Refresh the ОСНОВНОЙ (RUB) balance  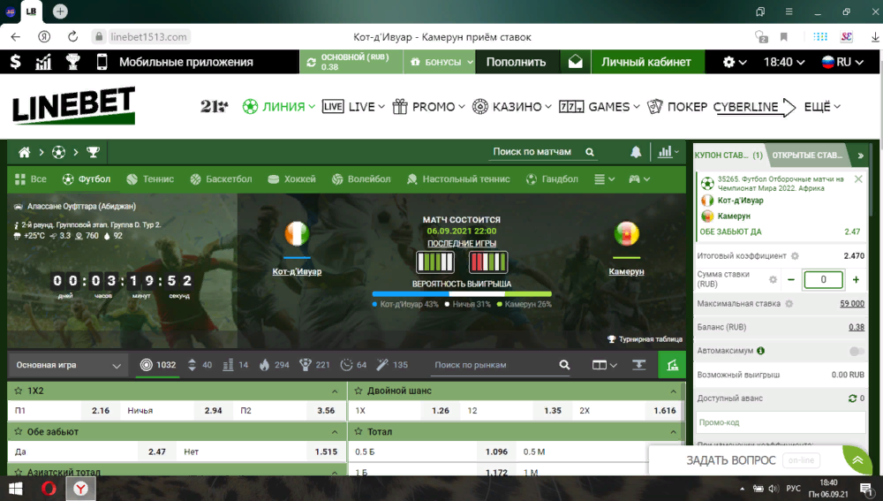[311, 62]
